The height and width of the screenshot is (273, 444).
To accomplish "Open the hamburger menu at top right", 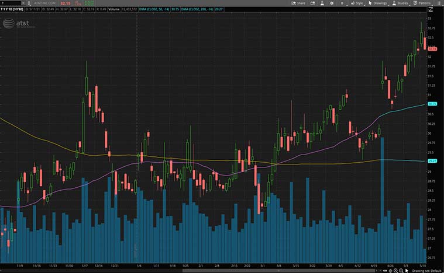I will click(440, 3).
